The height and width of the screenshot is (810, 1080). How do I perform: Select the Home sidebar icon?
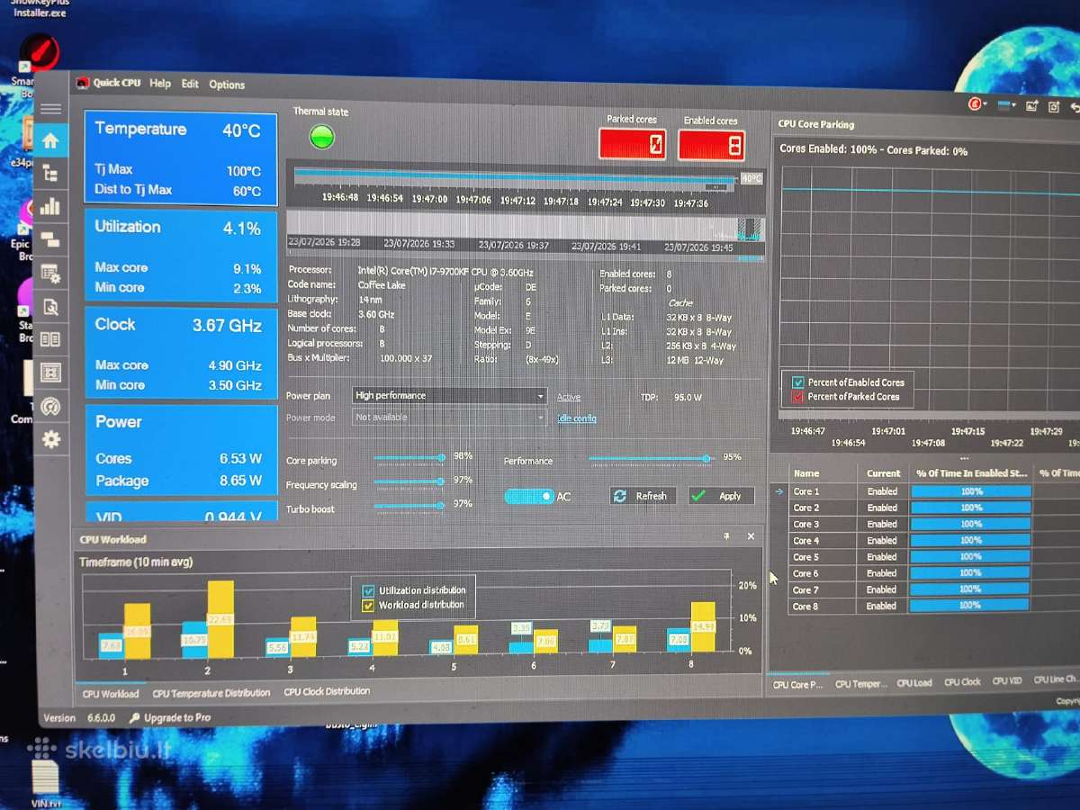(x=50, y=141)
